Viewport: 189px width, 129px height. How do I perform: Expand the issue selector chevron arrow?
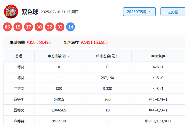pyautogui.click(x=150, y=12)
